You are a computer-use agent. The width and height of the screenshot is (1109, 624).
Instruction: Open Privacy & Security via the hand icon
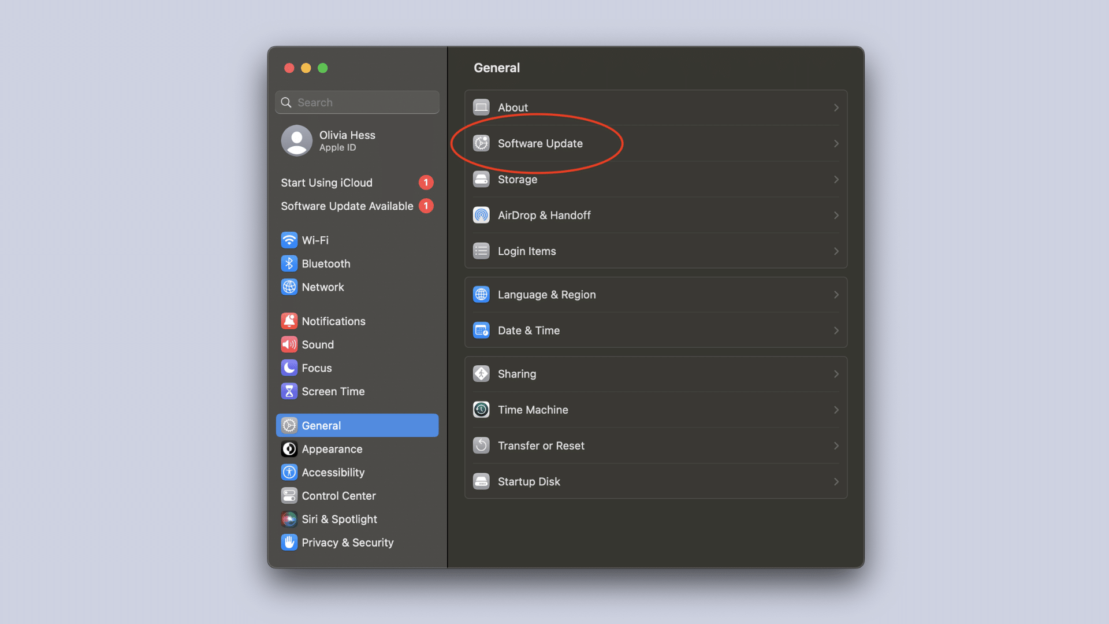point(289,542)
